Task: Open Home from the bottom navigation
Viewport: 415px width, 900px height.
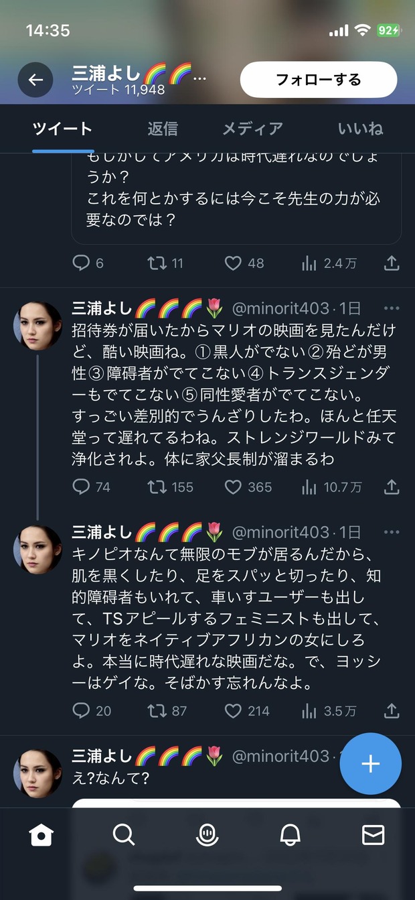Action: 41,834
